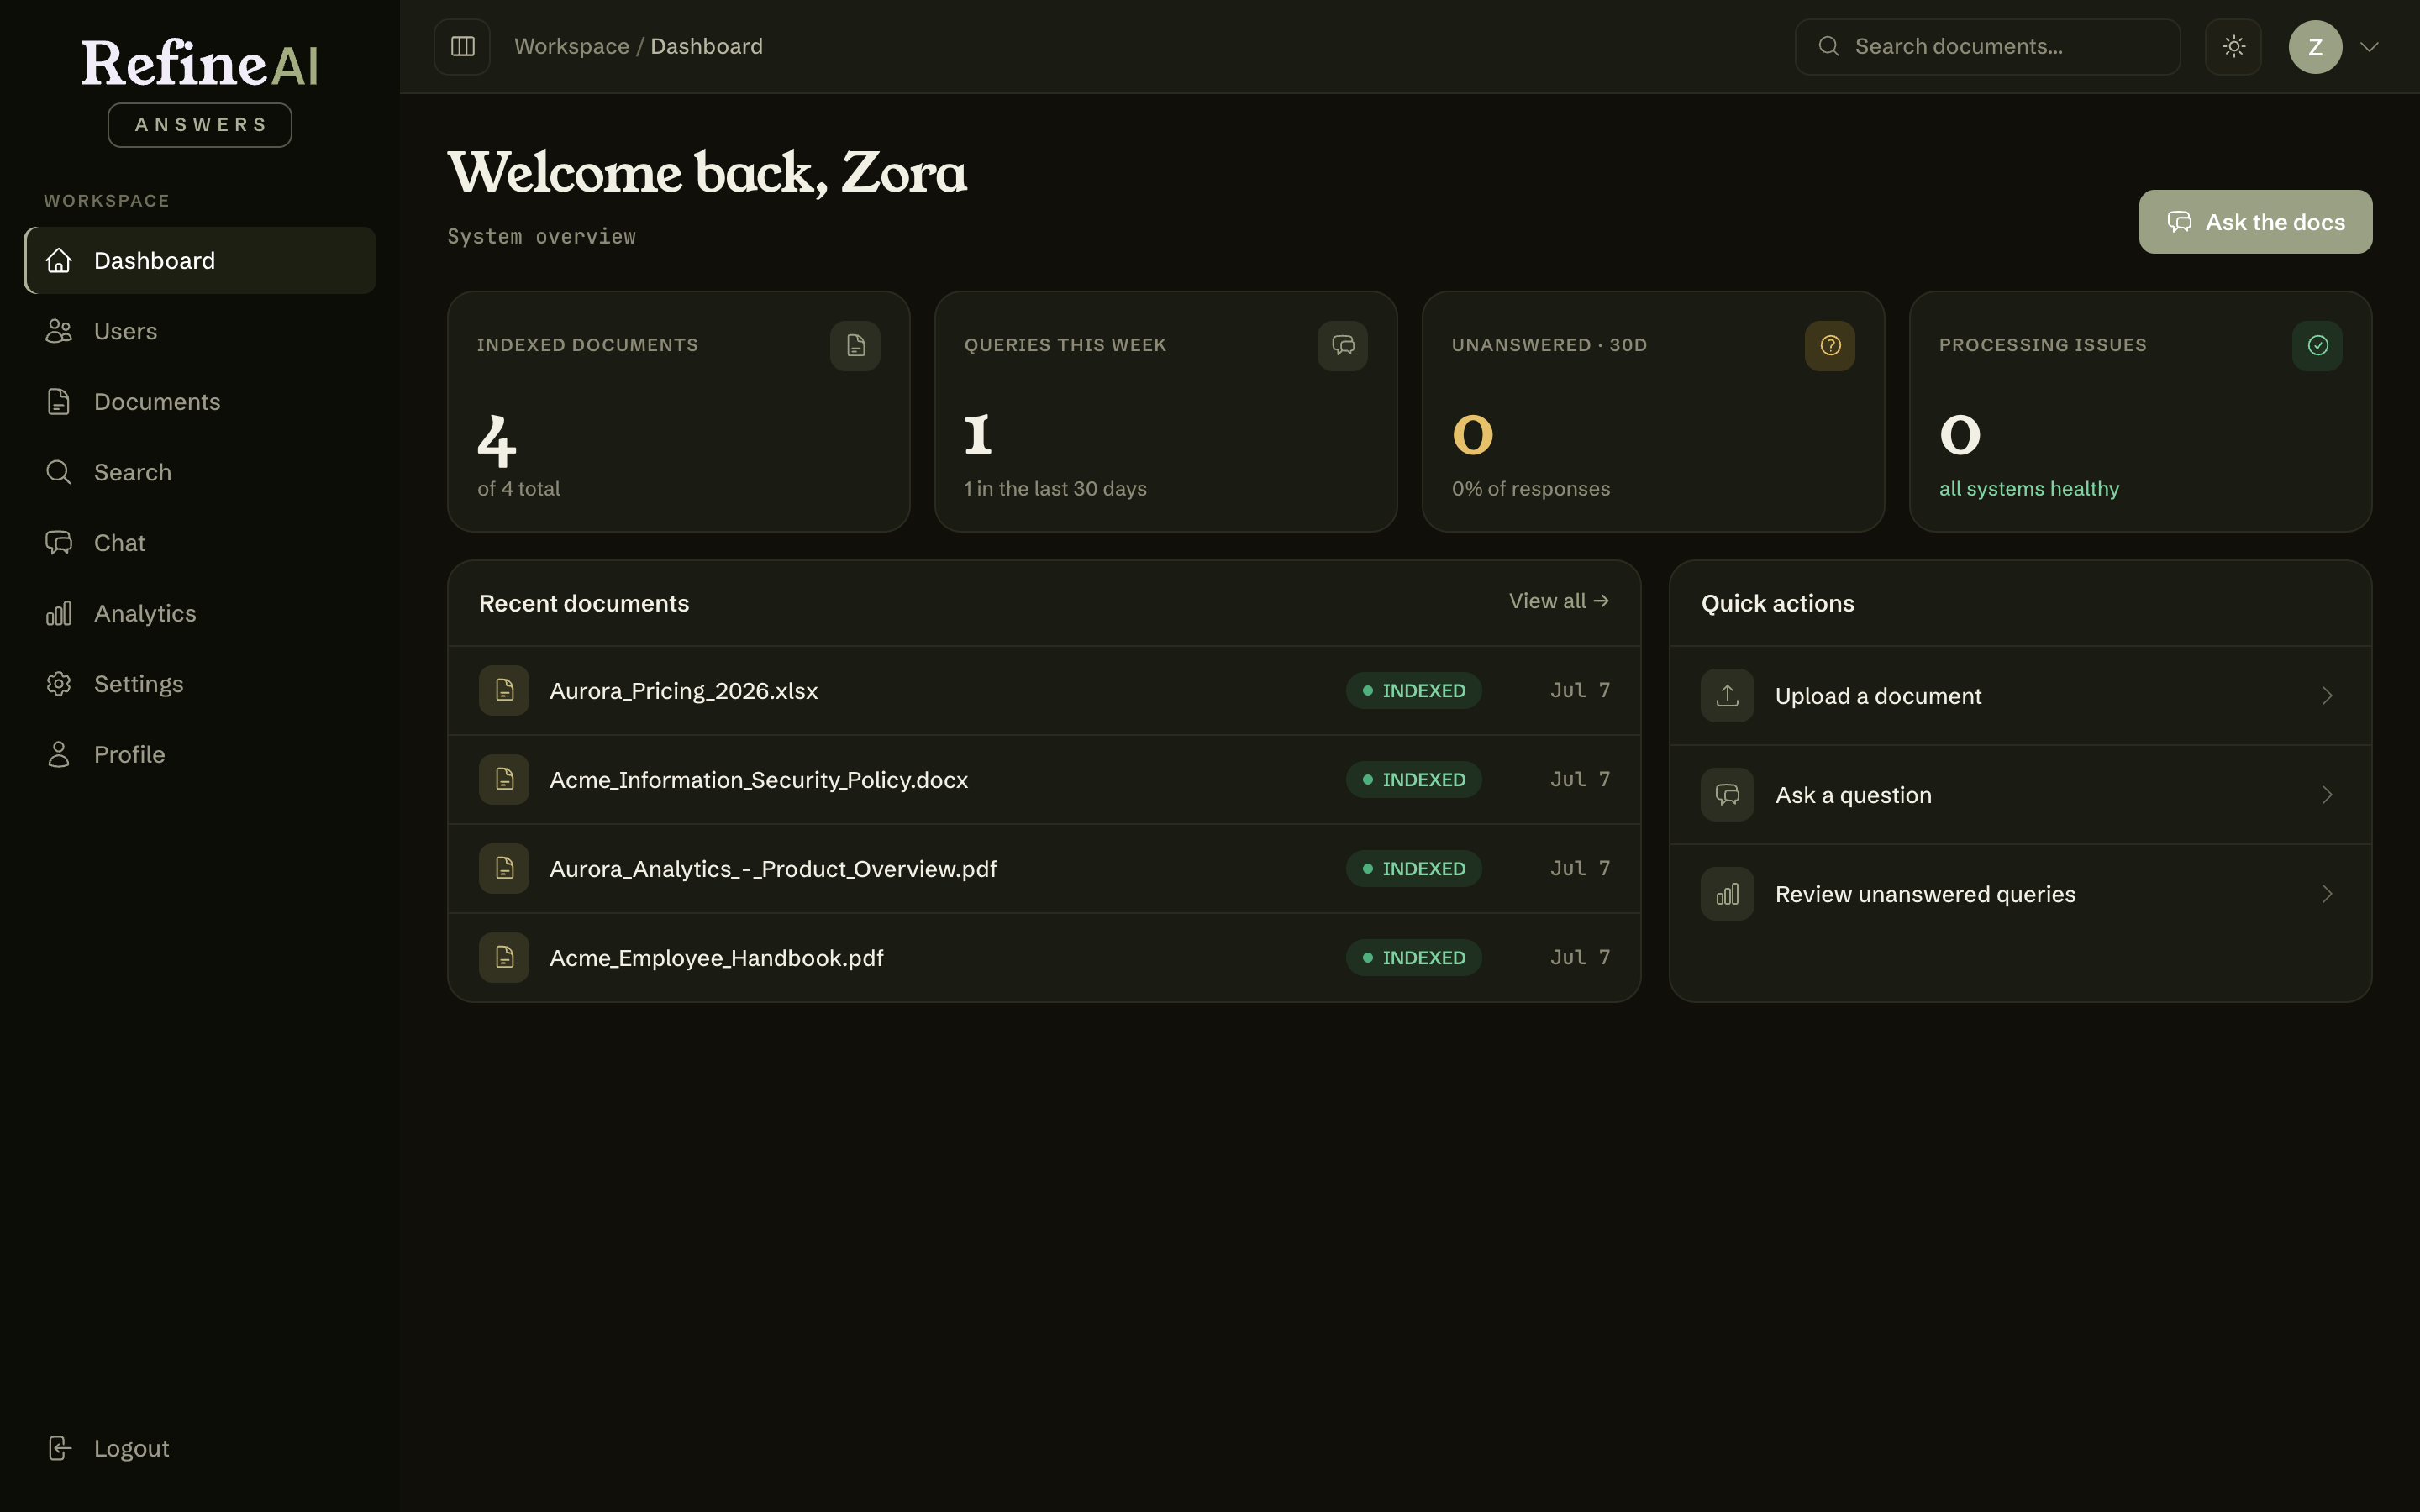Open Profile in the sidebar
This screenshot has height=1512, width=2420.
[x=200, y=754]
